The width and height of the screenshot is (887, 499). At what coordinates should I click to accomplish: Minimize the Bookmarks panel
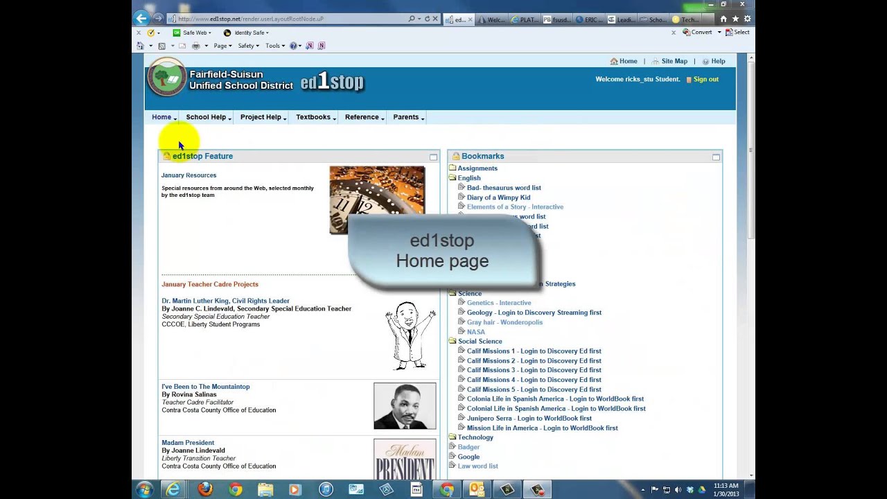click(x=716, y=157)
